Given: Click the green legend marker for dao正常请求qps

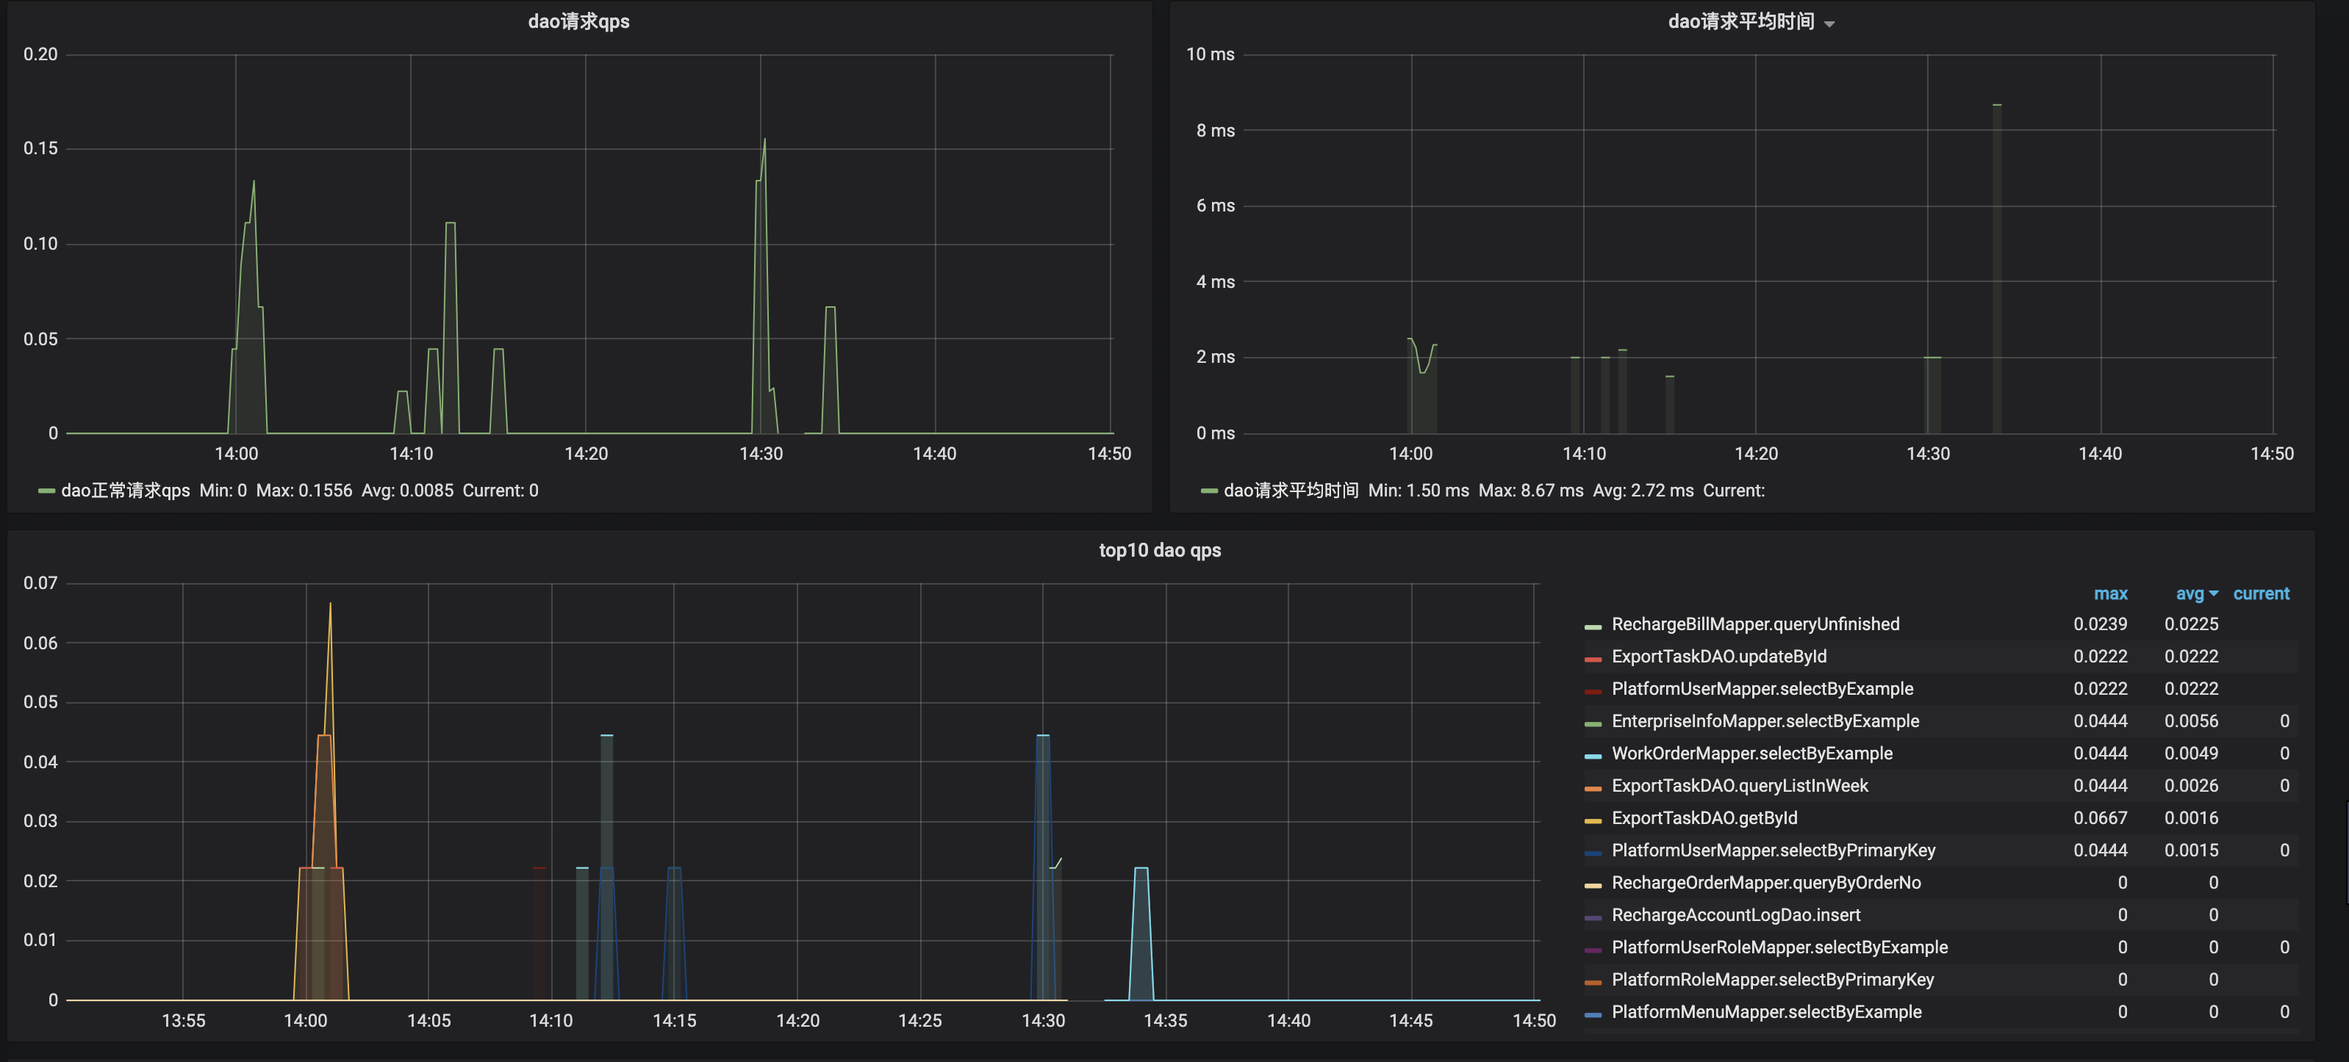Looking at the screenshot, I should pyautogui.click(x=44, y=490).
